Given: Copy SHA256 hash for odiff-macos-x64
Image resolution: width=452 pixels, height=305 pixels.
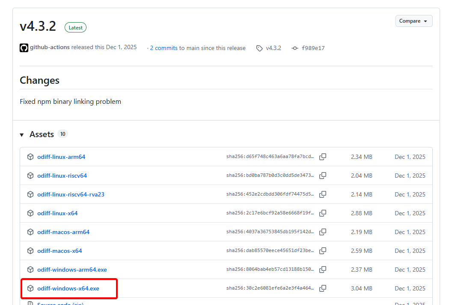Looking at the screenshot, I should 323,251.
